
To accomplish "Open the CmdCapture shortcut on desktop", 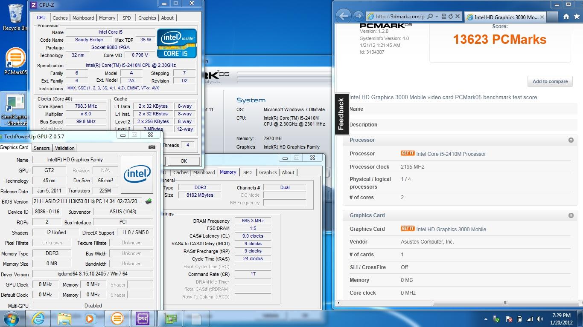I will (15, 109).
